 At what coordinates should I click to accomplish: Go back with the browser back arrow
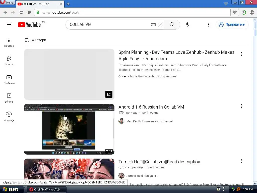pos(5,13)
